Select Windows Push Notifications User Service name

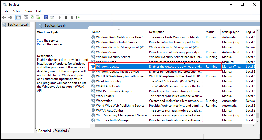[x=121, y=37]
